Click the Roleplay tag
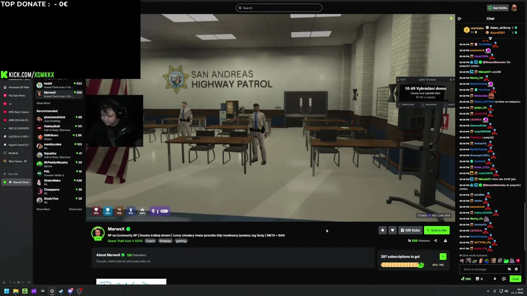This screenshot has height=296, width=527. point(165,241)
